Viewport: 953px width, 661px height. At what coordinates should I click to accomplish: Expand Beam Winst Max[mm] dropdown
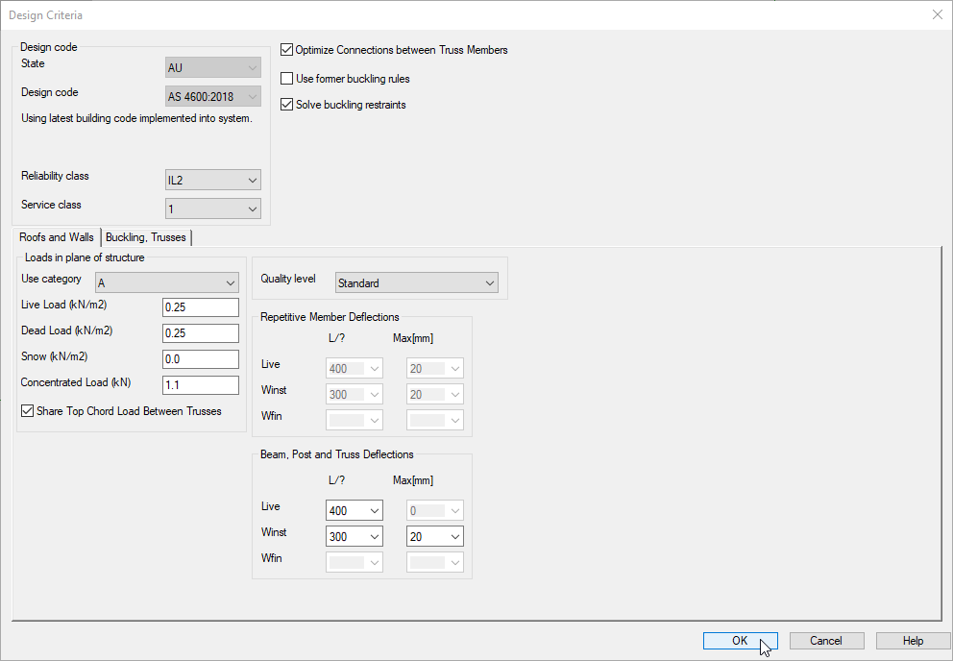(x=435, y=537)
